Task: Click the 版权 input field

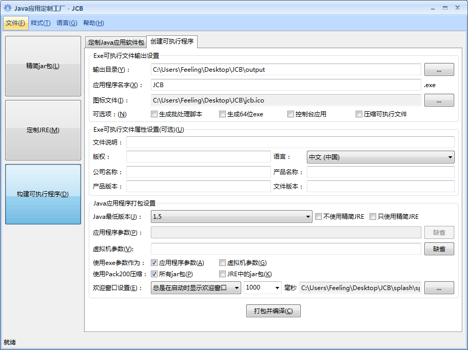Action: coord(199,156)
